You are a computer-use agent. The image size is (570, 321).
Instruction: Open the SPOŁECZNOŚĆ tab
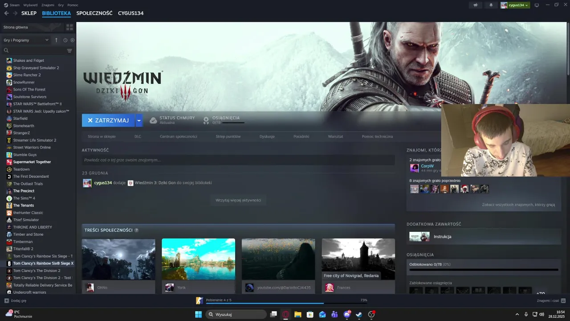[x=94, y=13]
